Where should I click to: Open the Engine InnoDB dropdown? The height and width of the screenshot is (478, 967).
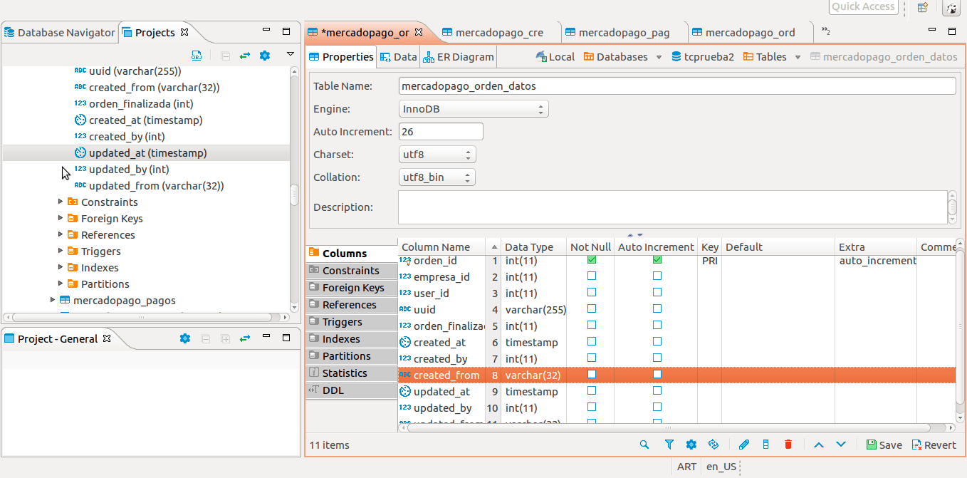474,109
